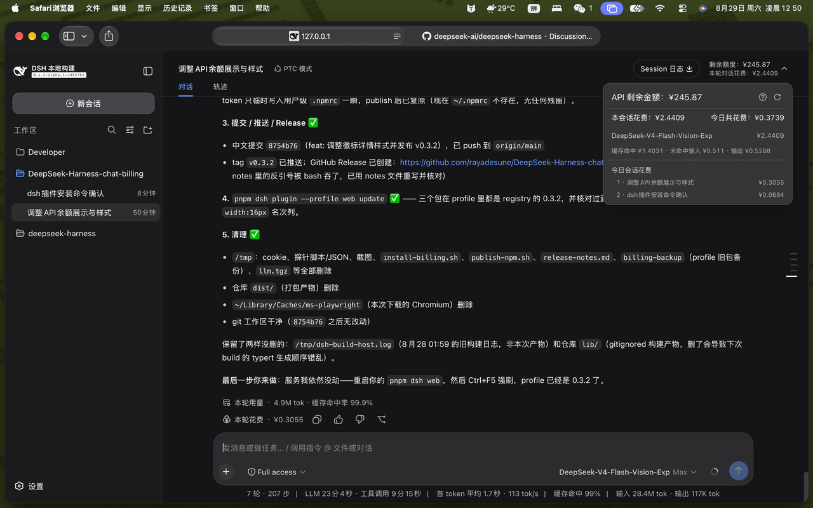This screenshot has height=508, width=813.
Task: Click the branch conversation icon
Action: pos(382,420)
